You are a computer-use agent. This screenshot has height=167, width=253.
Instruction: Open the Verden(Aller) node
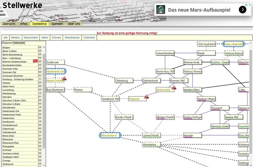pos(193,90)
